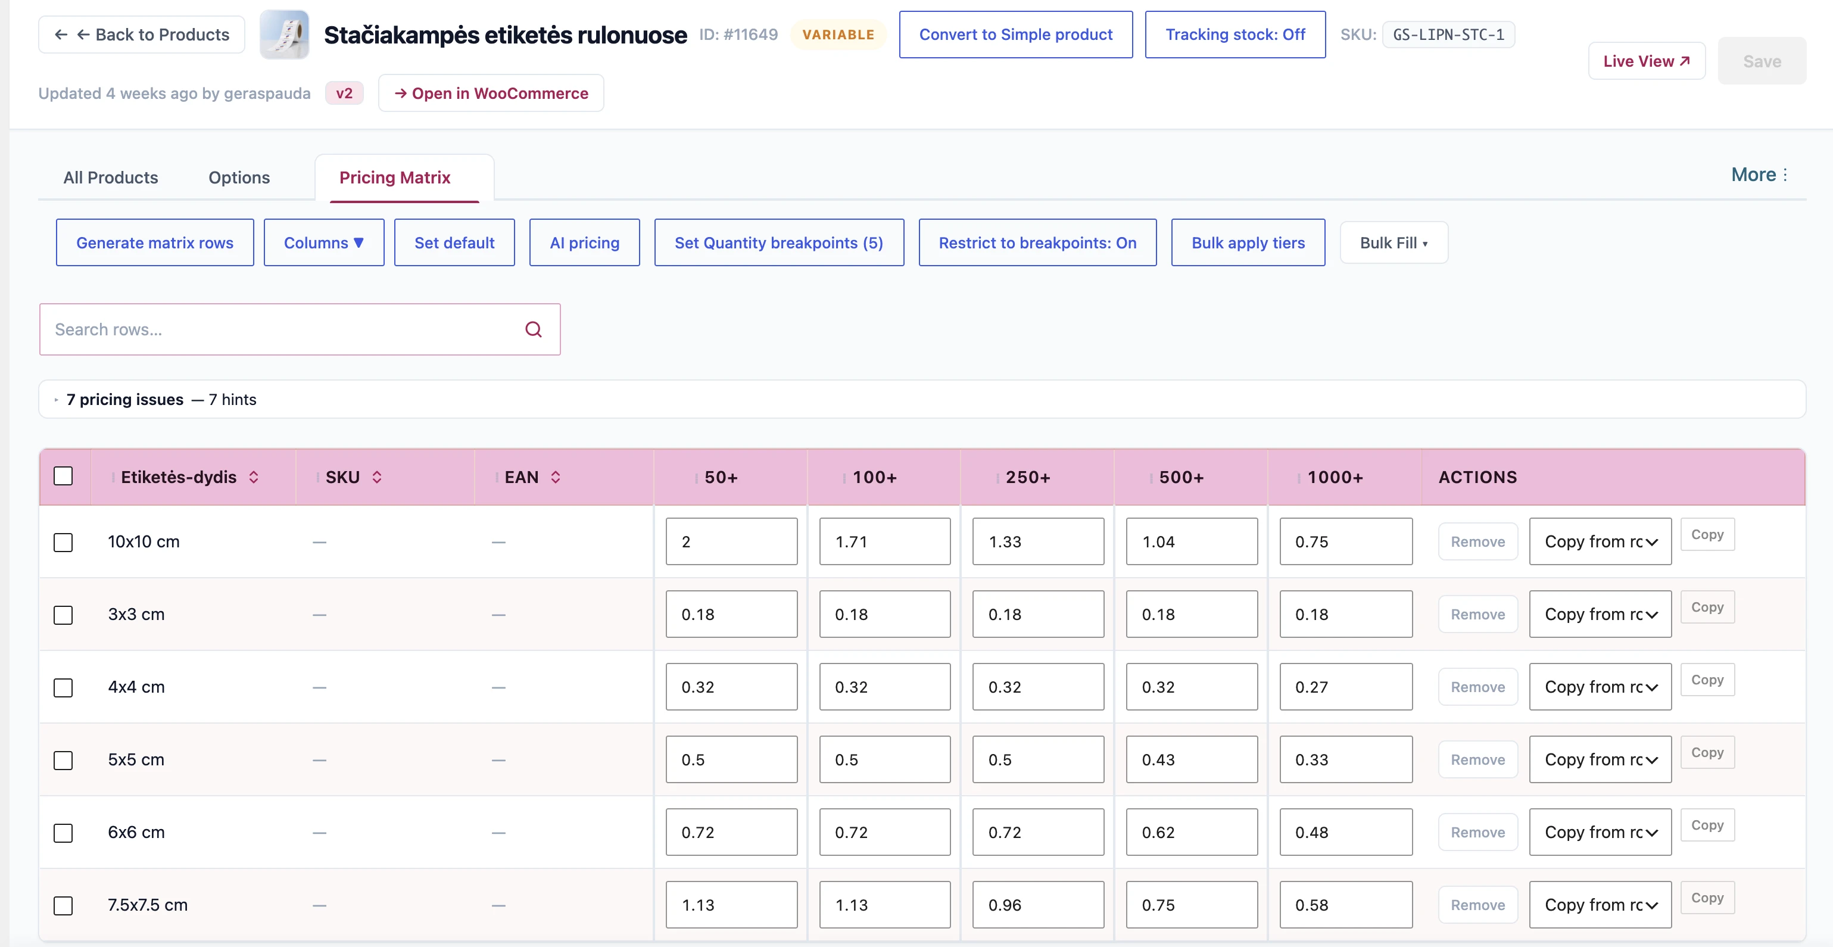1833x947 pixels.
Task: Copy the 4x4 cm row
Action: tap(1708, 680)
